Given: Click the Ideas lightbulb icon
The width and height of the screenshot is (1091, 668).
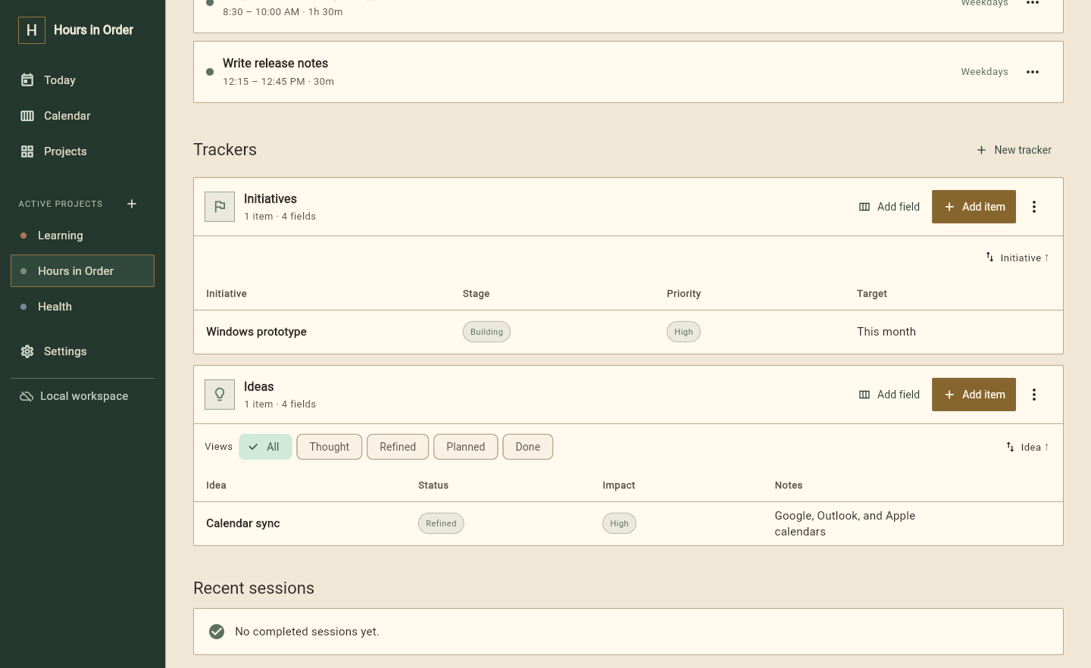Looking at the screenshot, I should [220, 395].
